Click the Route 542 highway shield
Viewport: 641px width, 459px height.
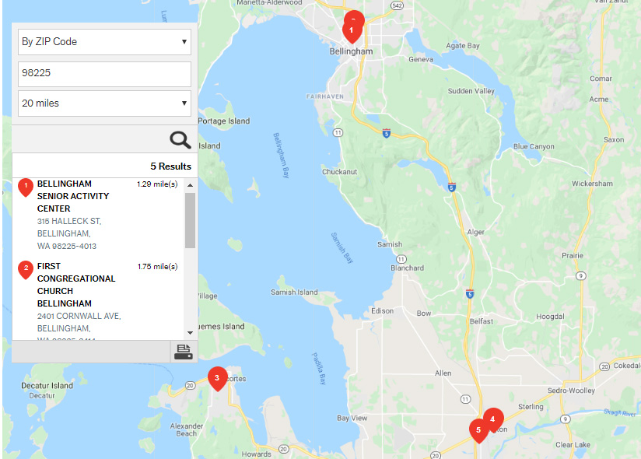pos(397,5)
